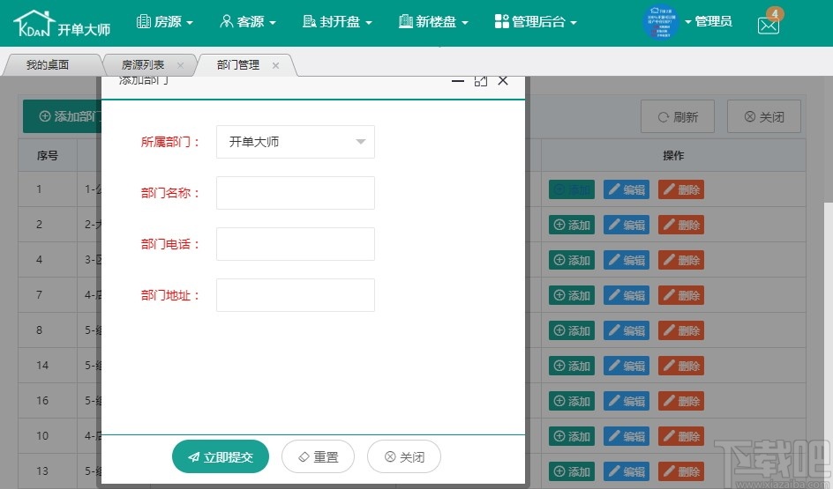833x489 pixels.
Task: Click 删除 in row 2
Action: (681, 225)
